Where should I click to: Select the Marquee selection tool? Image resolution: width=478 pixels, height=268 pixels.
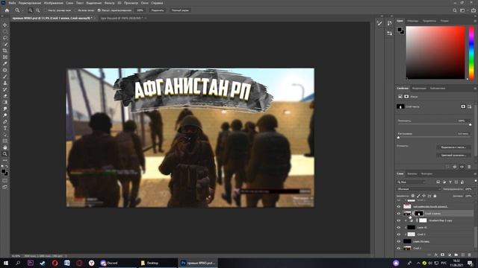[5, 31]
